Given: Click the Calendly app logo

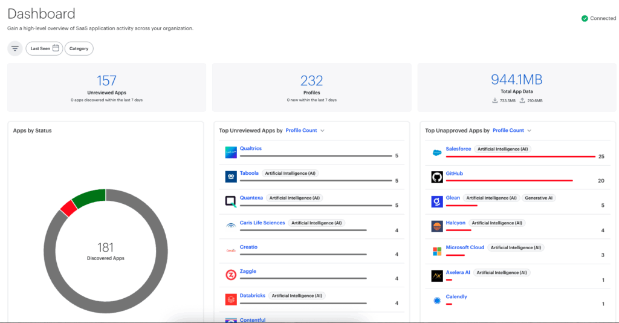Looking at the screenshot, I should [x=437, y=301].
